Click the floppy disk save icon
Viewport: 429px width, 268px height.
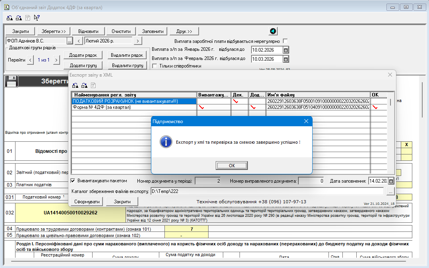[11, 81]
